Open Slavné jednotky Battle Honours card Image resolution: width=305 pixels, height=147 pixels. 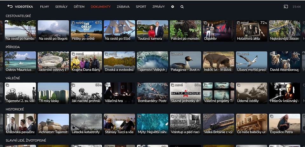tap(186, 93)
